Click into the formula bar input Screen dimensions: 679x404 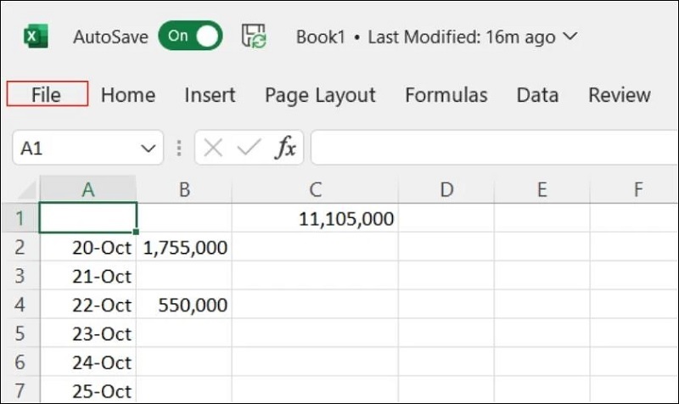pos(492,149)
